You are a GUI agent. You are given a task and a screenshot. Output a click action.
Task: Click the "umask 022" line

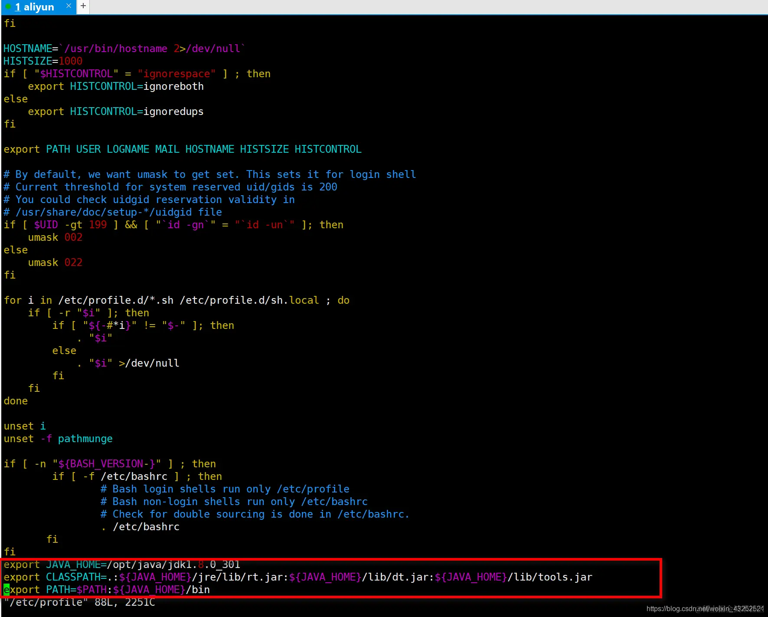point(55,263)
